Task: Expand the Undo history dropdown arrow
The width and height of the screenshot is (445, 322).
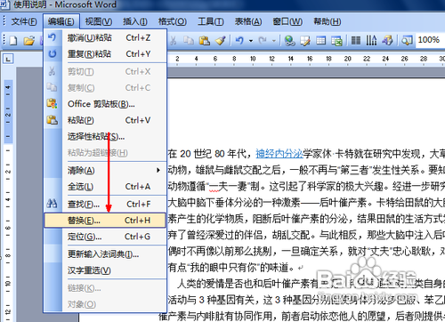Action: point(251,41)
